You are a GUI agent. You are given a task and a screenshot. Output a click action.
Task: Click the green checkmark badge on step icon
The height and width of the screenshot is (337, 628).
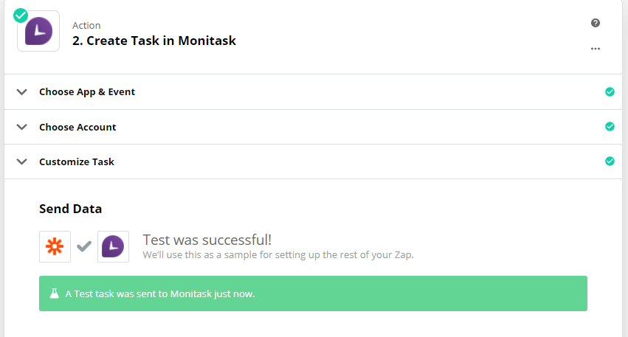coord(21,15)
